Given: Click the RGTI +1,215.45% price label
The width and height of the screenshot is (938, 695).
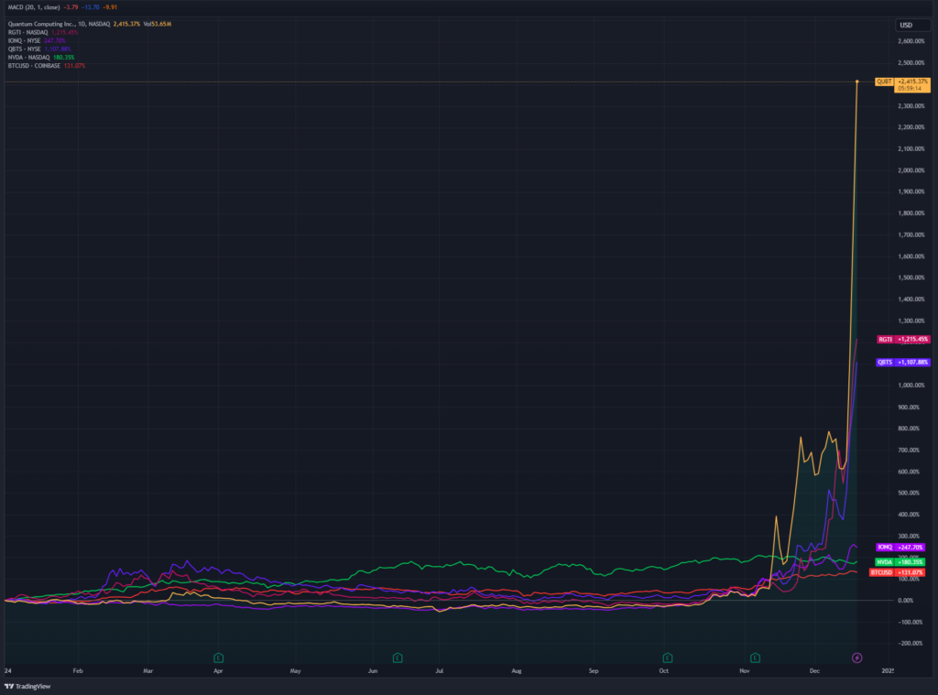Looking at the screenshot, I should pyautogui.click(x=903, y=339).
